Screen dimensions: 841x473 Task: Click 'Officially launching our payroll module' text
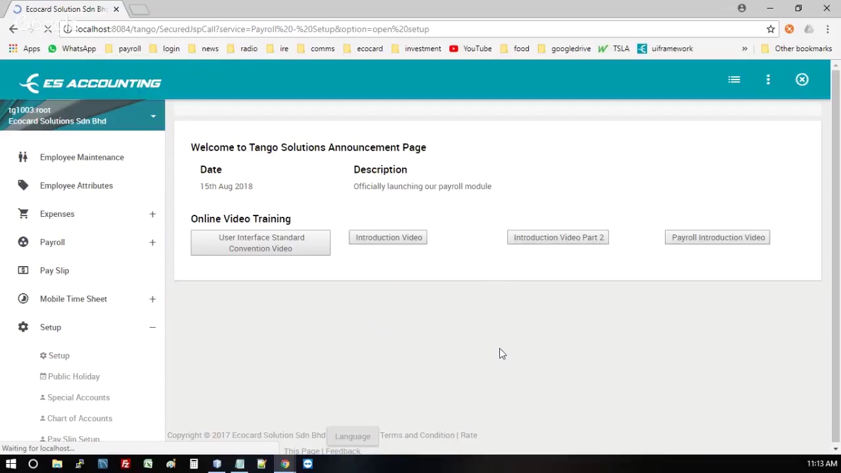tap(422, 186)
